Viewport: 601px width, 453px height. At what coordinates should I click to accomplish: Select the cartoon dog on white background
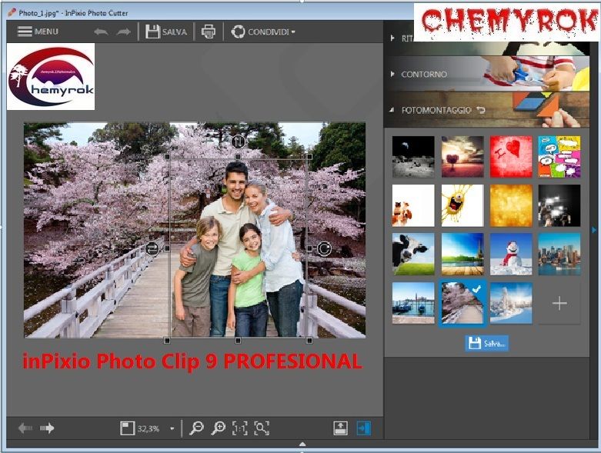tap(413, 205)
